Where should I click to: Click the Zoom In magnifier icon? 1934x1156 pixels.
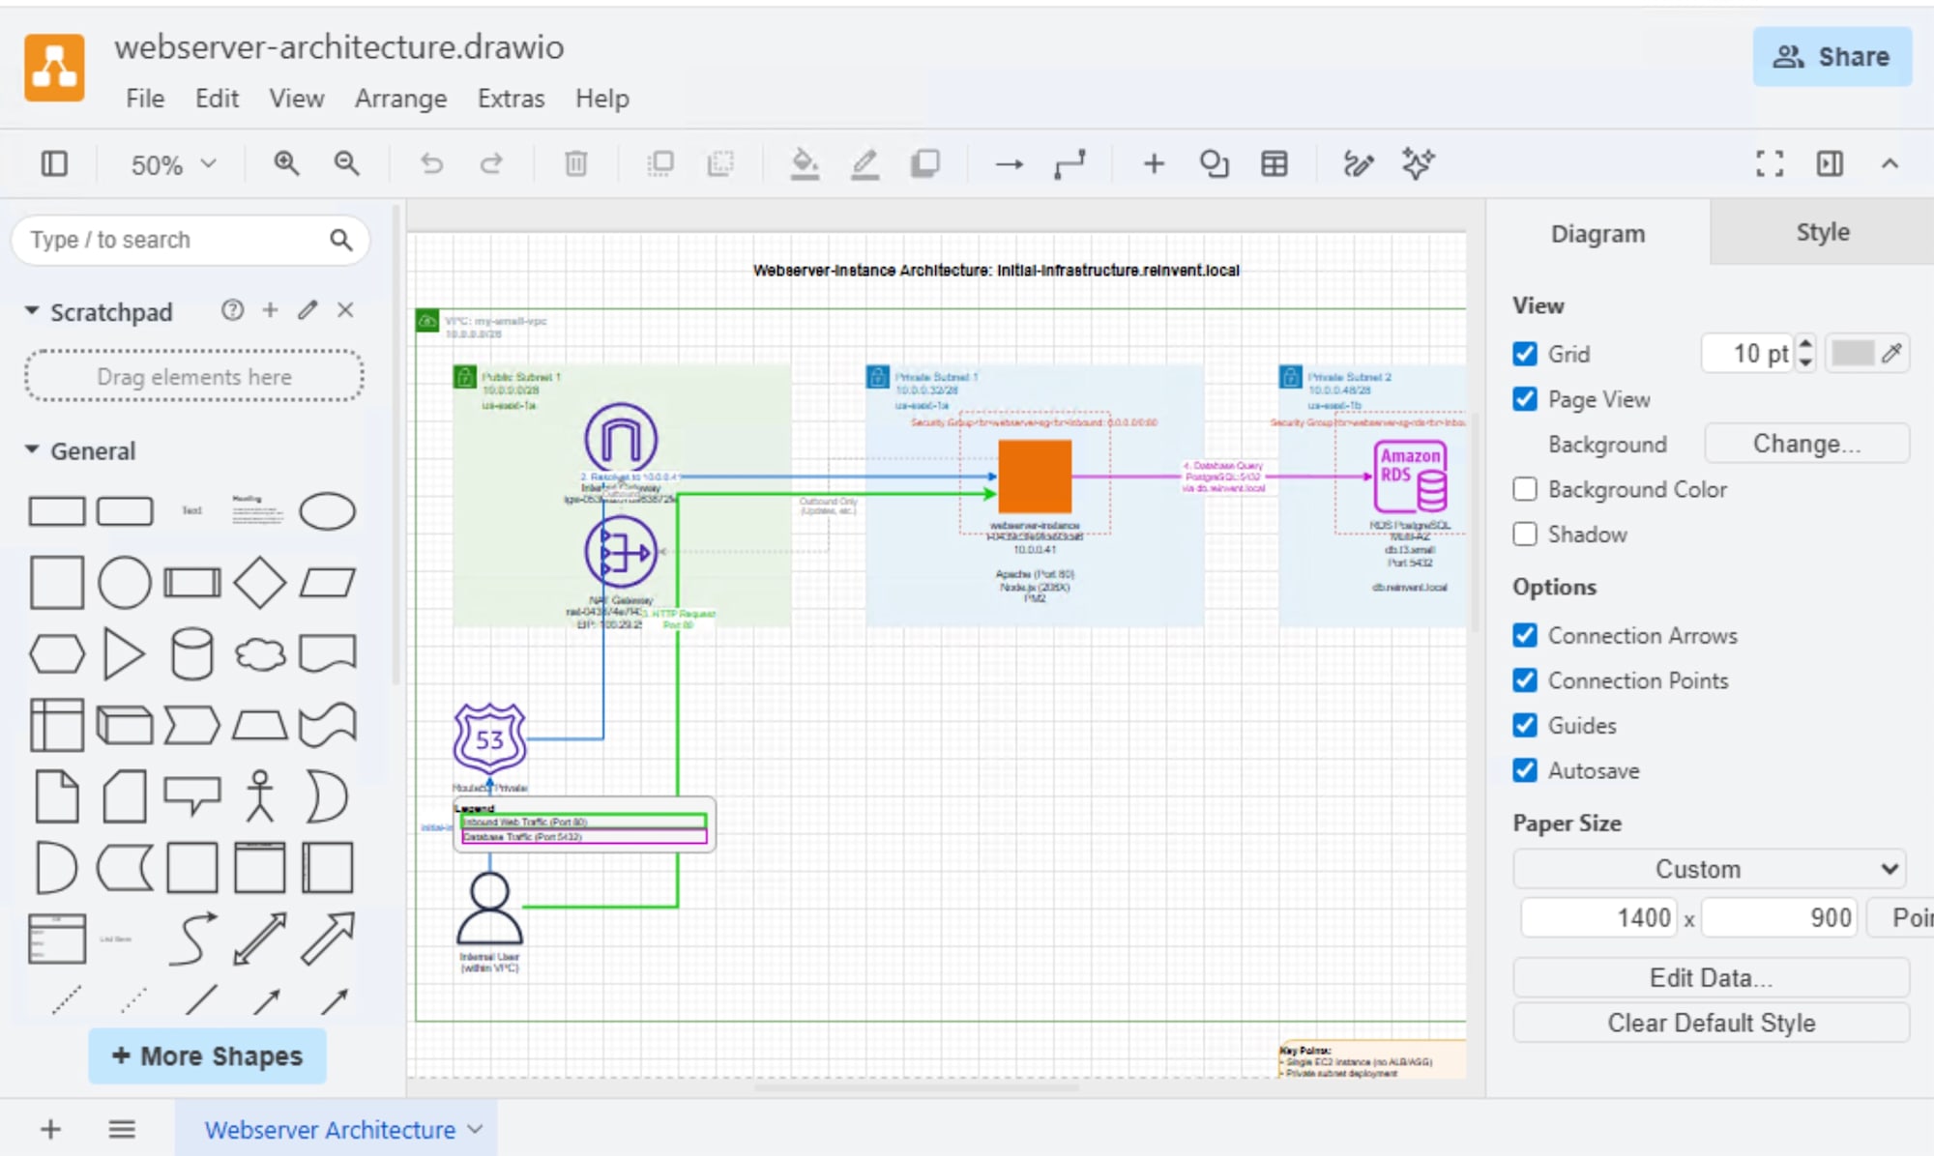(x=286, y=163)
